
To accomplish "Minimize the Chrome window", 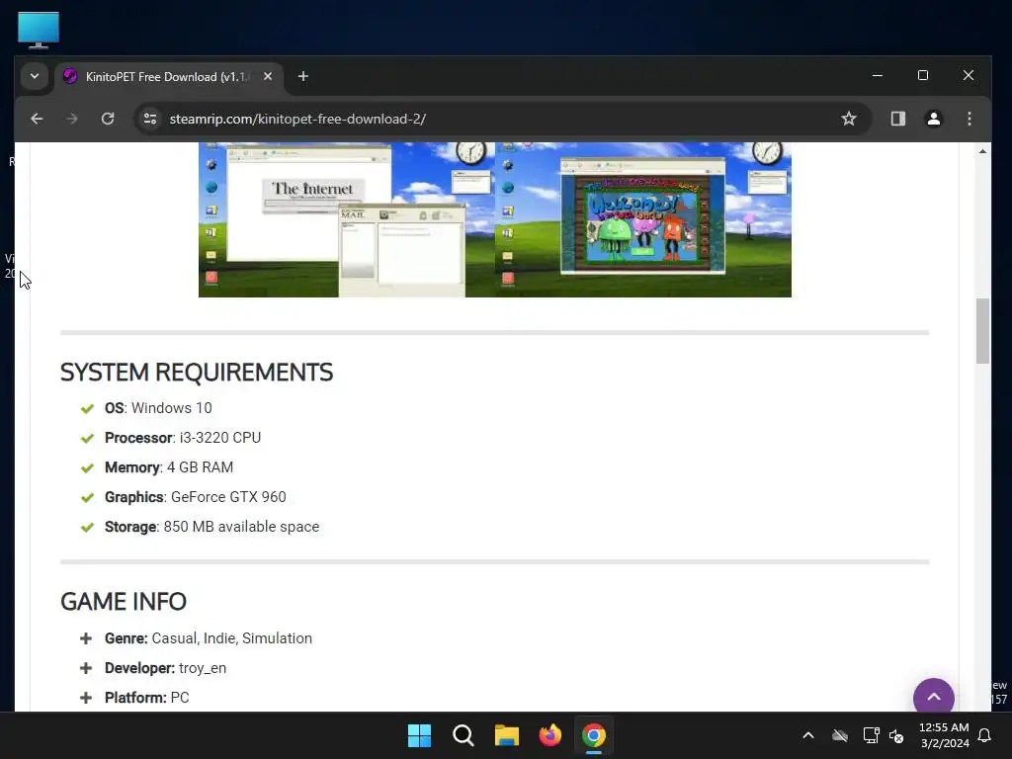I will tap(878, 75).
